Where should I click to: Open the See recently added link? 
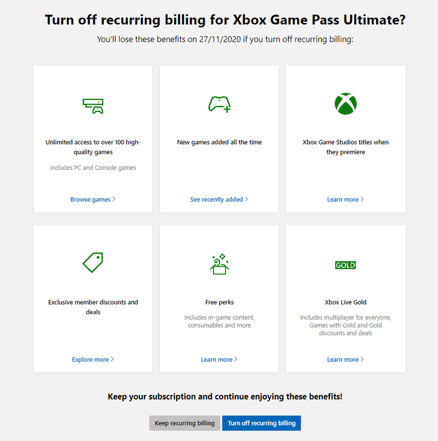[x=219, y=199]
